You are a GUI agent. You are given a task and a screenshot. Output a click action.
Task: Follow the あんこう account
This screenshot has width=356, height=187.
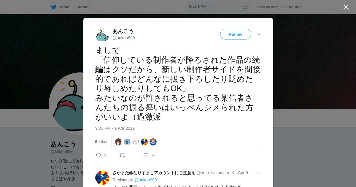pyautogui.click(x=236, y=34)
